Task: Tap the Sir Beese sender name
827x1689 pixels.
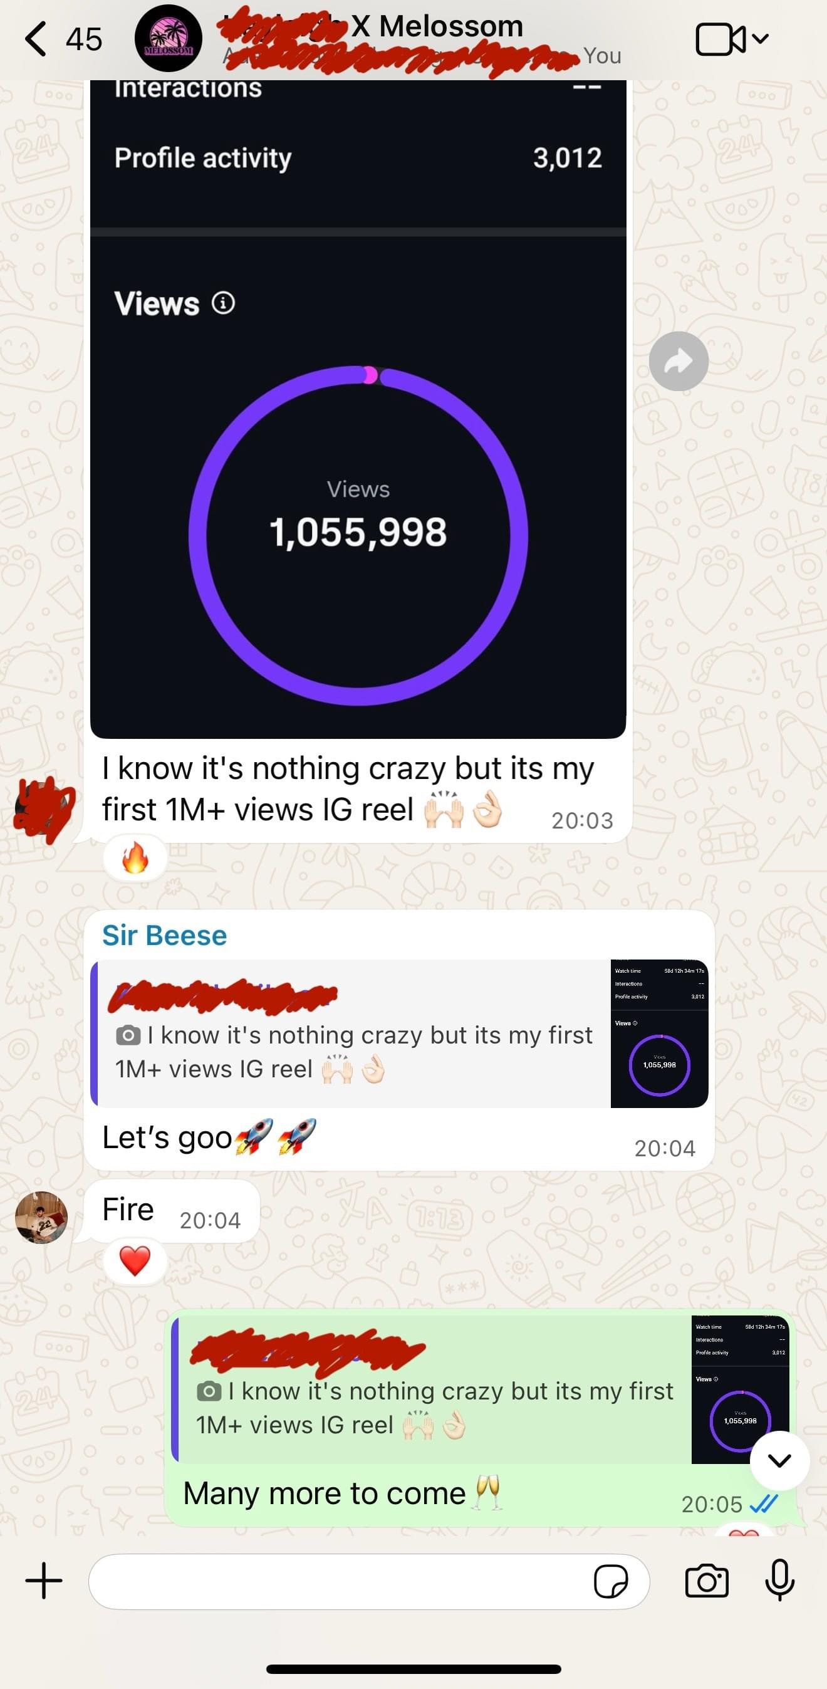Action: 165,936
